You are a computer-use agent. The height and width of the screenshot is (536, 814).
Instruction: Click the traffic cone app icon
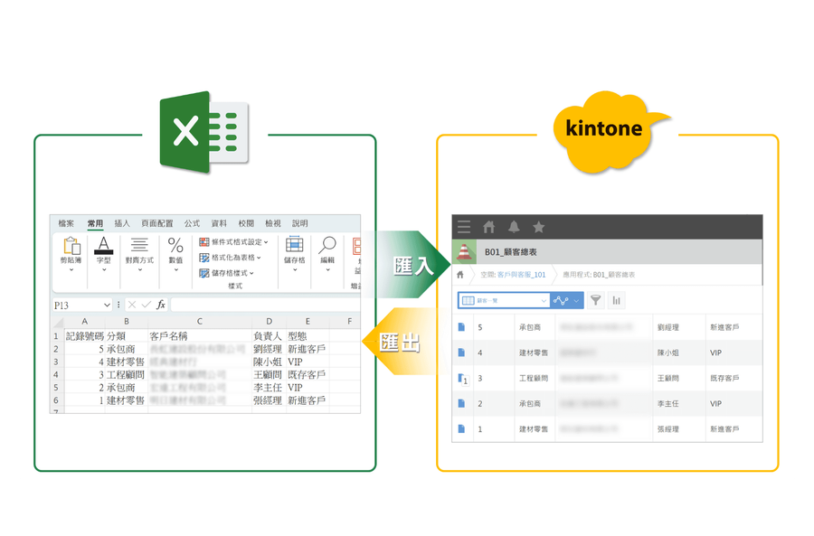(x=464, y=252)
